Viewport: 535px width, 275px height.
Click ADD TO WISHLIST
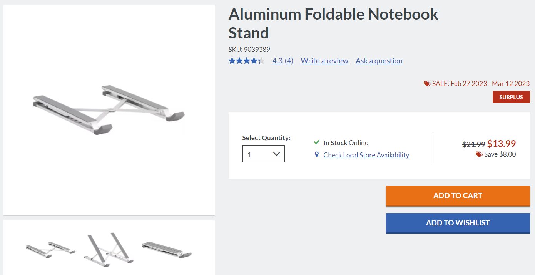click(458, 223)
